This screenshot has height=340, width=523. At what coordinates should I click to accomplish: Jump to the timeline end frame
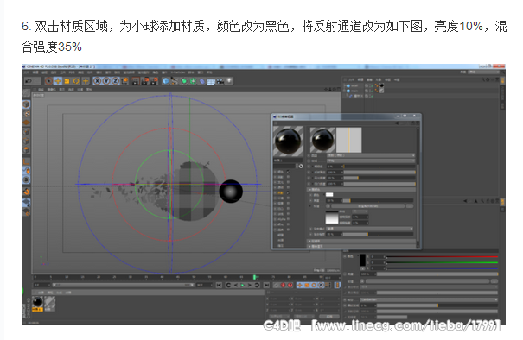[266, 285]
